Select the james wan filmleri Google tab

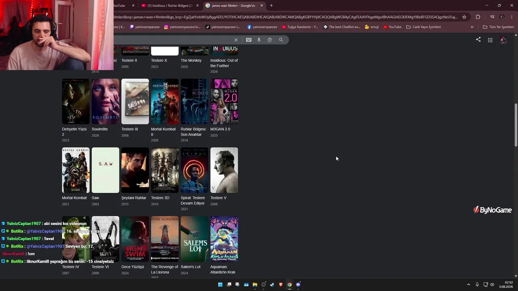pos(234,6)
